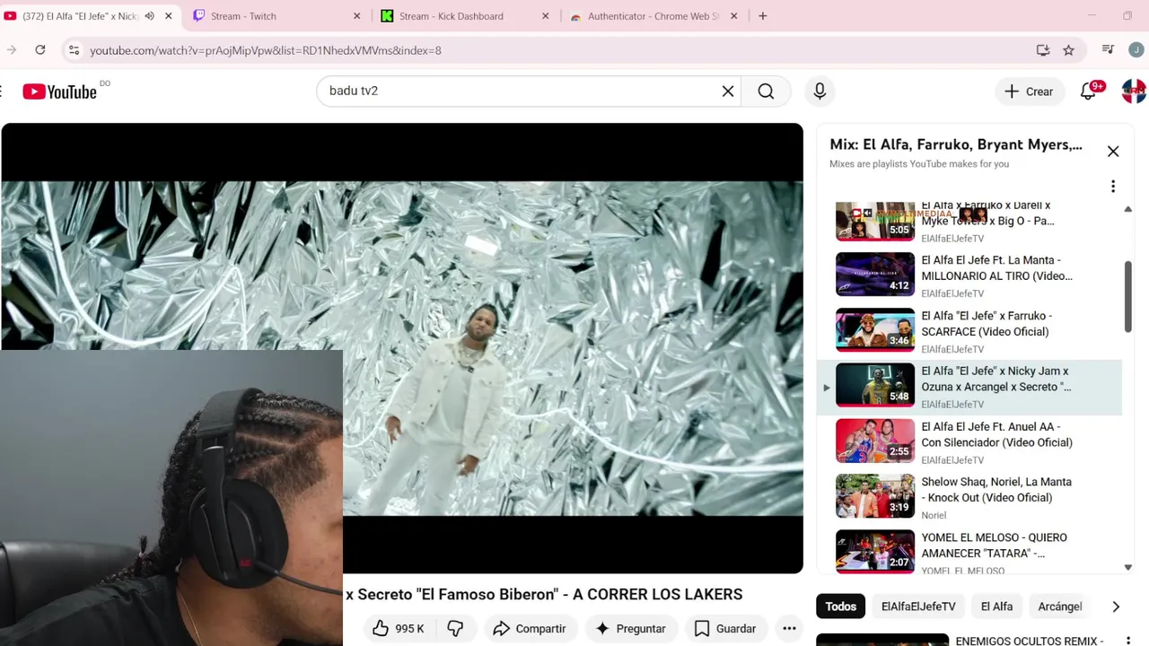The height and width of the screenshot is (646, 1149).
Task: Open YouTube guide menu icon
Action: click(x=3, y=92)
